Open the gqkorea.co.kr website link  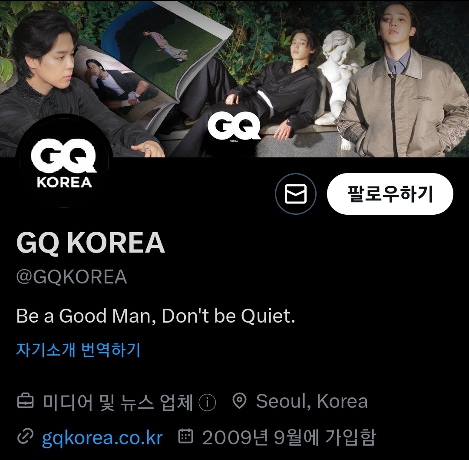click(102, 437)
